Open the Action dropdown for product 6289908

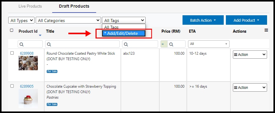point(250,55)
